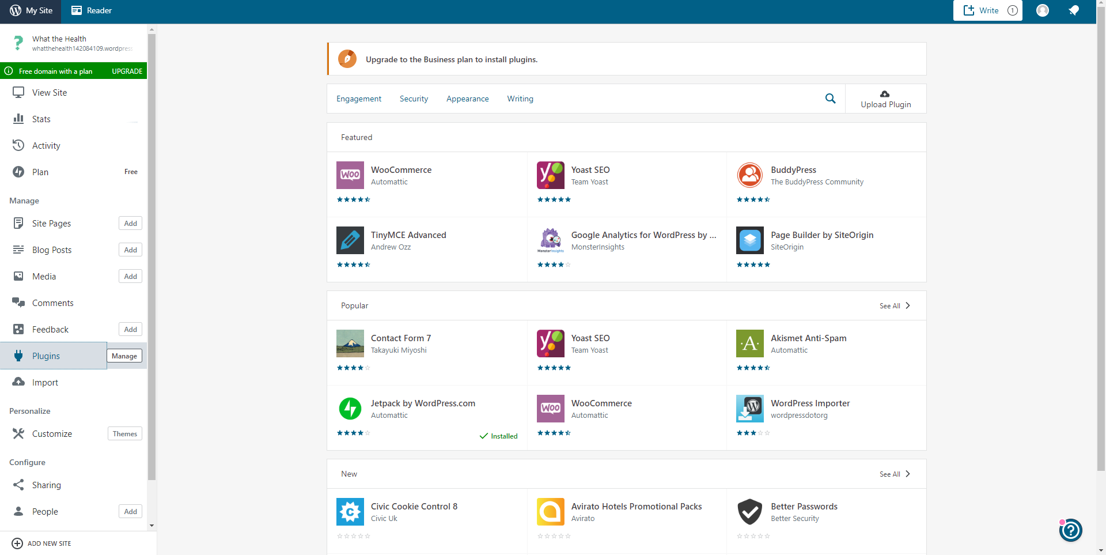1106x555 pixels.
Task: Click the Contact Form 7 thumbnail icon
Action: (350, 343)
